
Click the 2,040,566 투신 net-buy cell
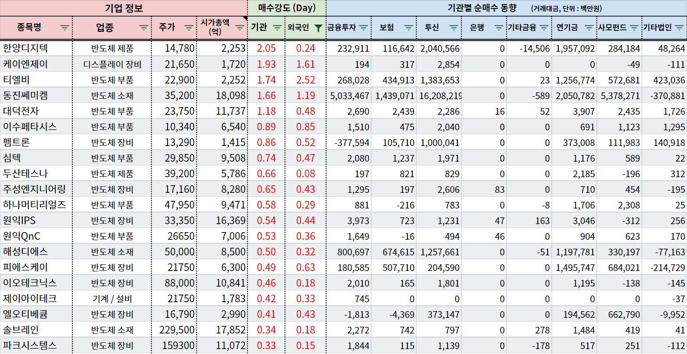tap(439, 49)
